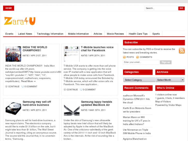Click the Zara4U site logo
The image size is (188, 141).
(x=20, y=21)
